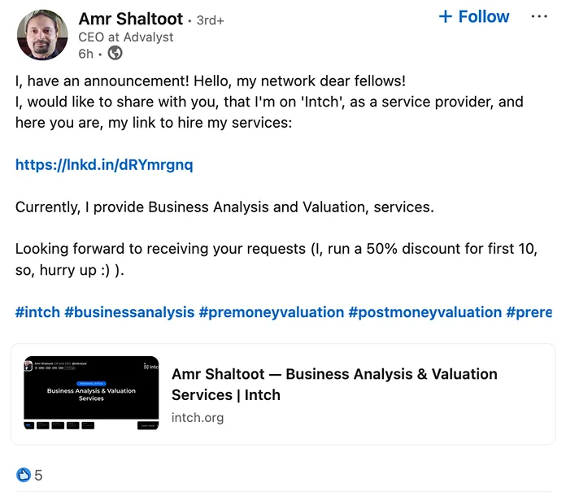Screen dimensions: 566x496
Task: Click the truncated #prere hashtag
Action: [529, 312]
